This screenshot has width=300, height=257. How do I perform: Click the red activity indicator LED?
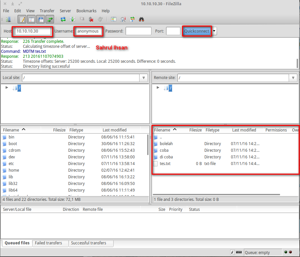[x=290, y=252]
